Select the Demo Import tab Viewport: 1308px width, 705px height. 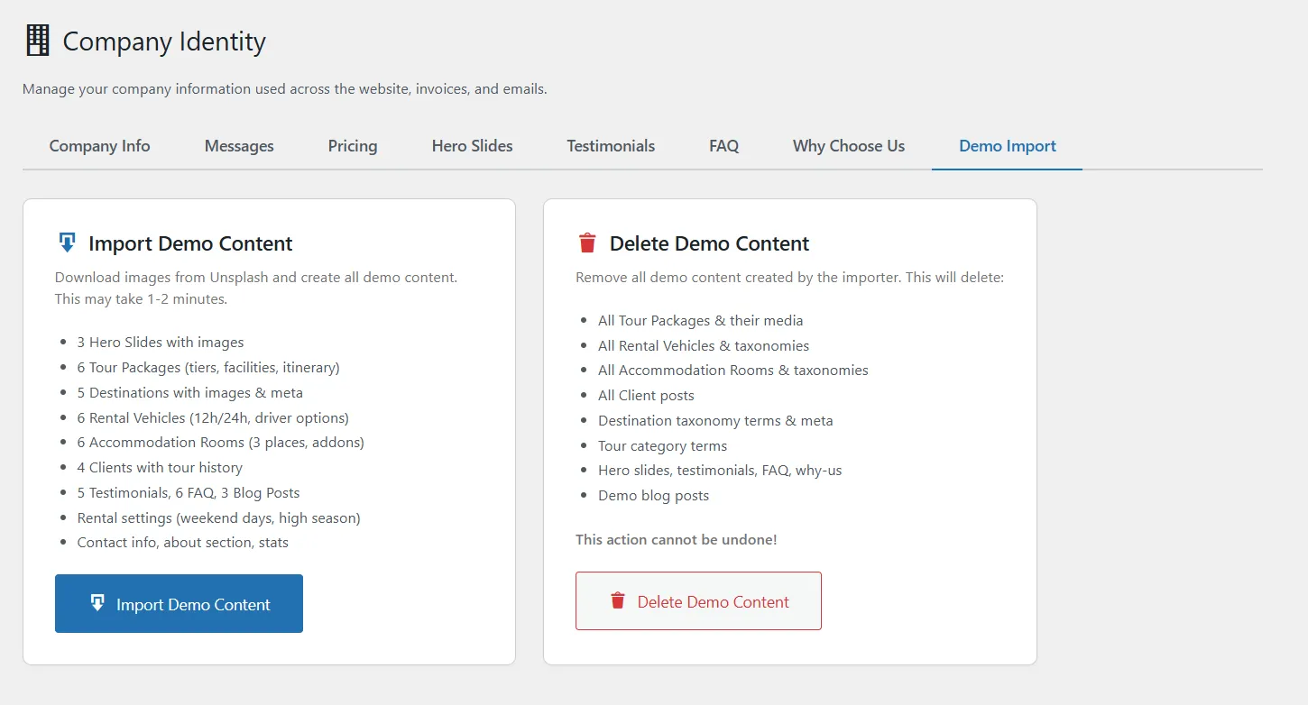1007,146
